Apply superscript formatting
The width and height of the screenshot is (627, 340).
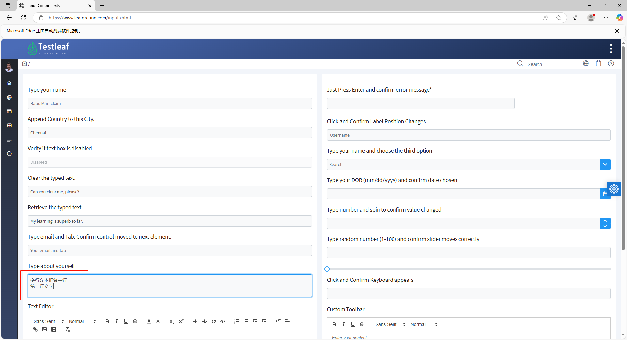[181, 321]
